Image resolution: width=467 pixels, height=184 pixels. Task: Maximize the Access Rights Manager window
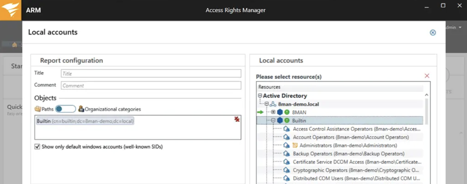[x=443, y=6]
